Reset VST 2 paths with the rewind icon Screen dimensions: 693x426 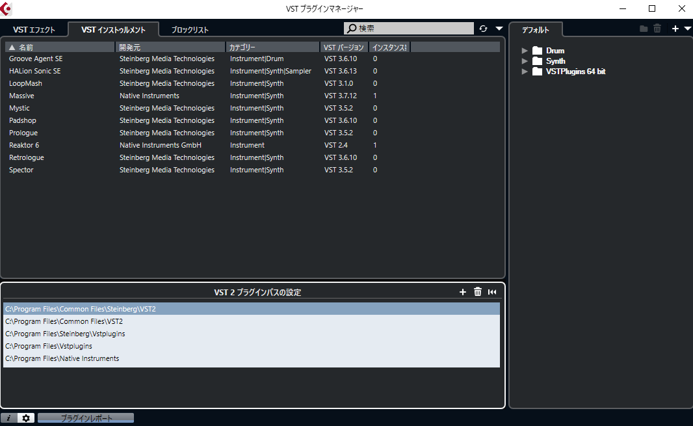(x=492, y=292)
